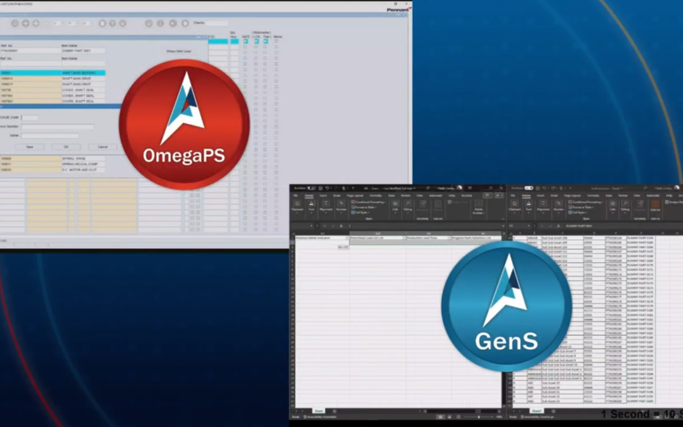Click Name input field in OmegaPS dialog
The width and height of the screenshot is (683, 427).
click(50, 136)
